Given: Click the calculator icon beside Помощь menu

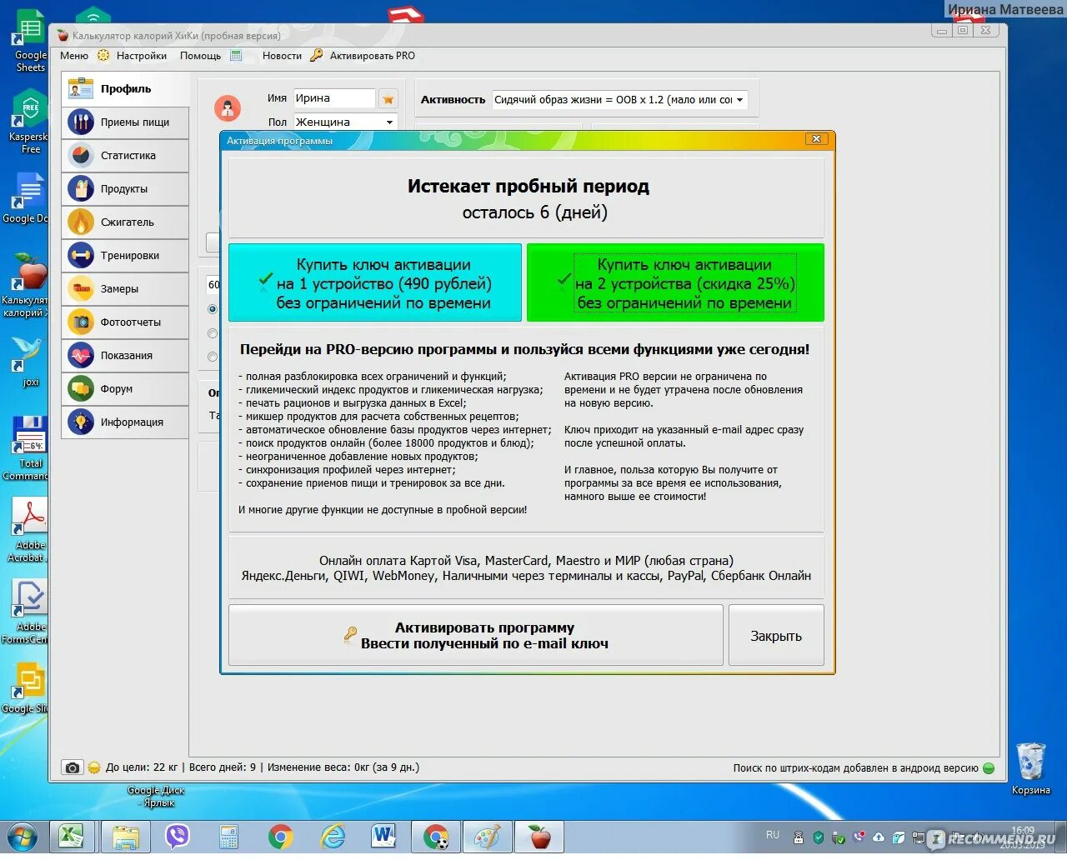Looking at the screenshot, I should coord(236,56).
